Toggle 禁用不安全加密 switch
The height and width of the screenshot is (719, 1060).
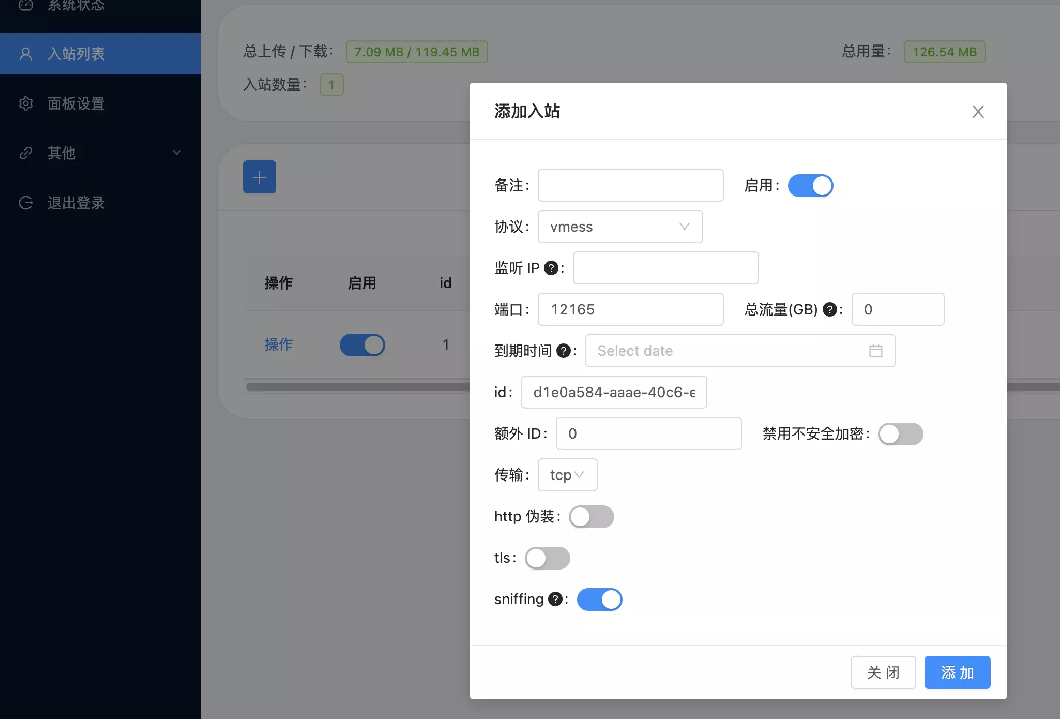coord(900,434)
